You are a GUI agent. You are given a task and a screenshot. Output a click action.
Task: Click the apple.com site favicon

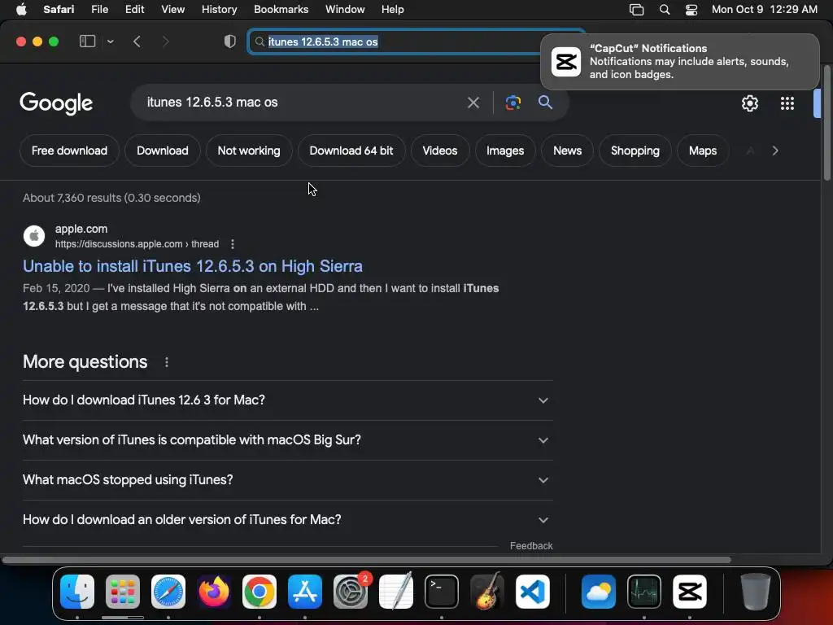point(34,236)
